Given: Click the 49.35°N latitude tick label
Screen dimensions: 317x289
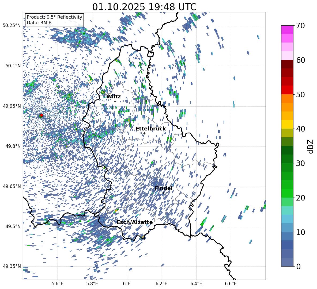Looking at the screenshot, I should [12, 266].
